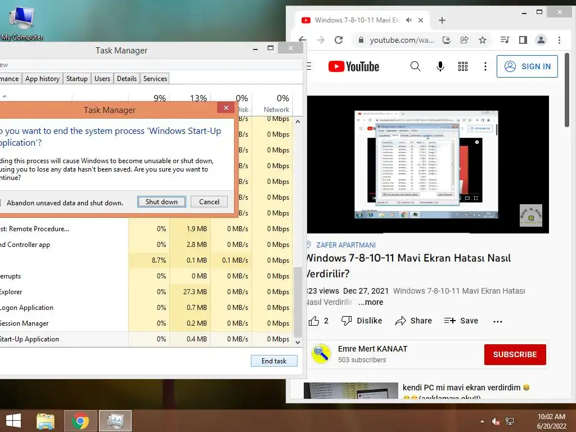The width and height of the screenshot is (576, 432).
Task: Toggle the Chrome side panel icon
Action: coord(523,40)
